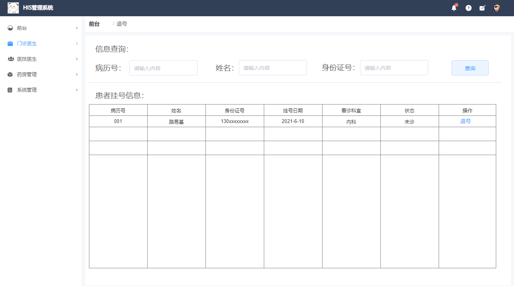Select date cell 2021-6-10
The height and width of the screenshot is (286, 514).
(293, 121)
